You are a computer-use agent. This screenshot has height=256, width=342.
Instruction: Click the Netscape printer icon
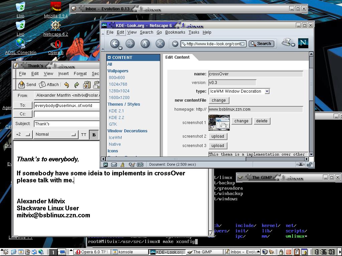(x=287, y=42)
